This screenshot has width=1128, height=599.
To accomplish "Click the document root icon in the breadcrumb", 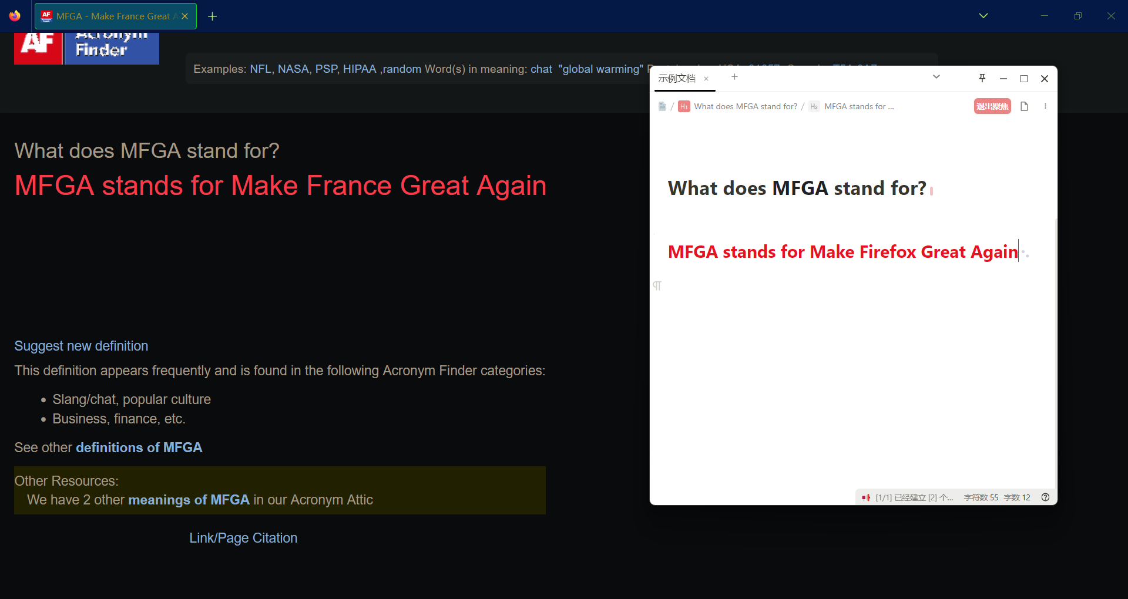I will click(x=662, y=106).
